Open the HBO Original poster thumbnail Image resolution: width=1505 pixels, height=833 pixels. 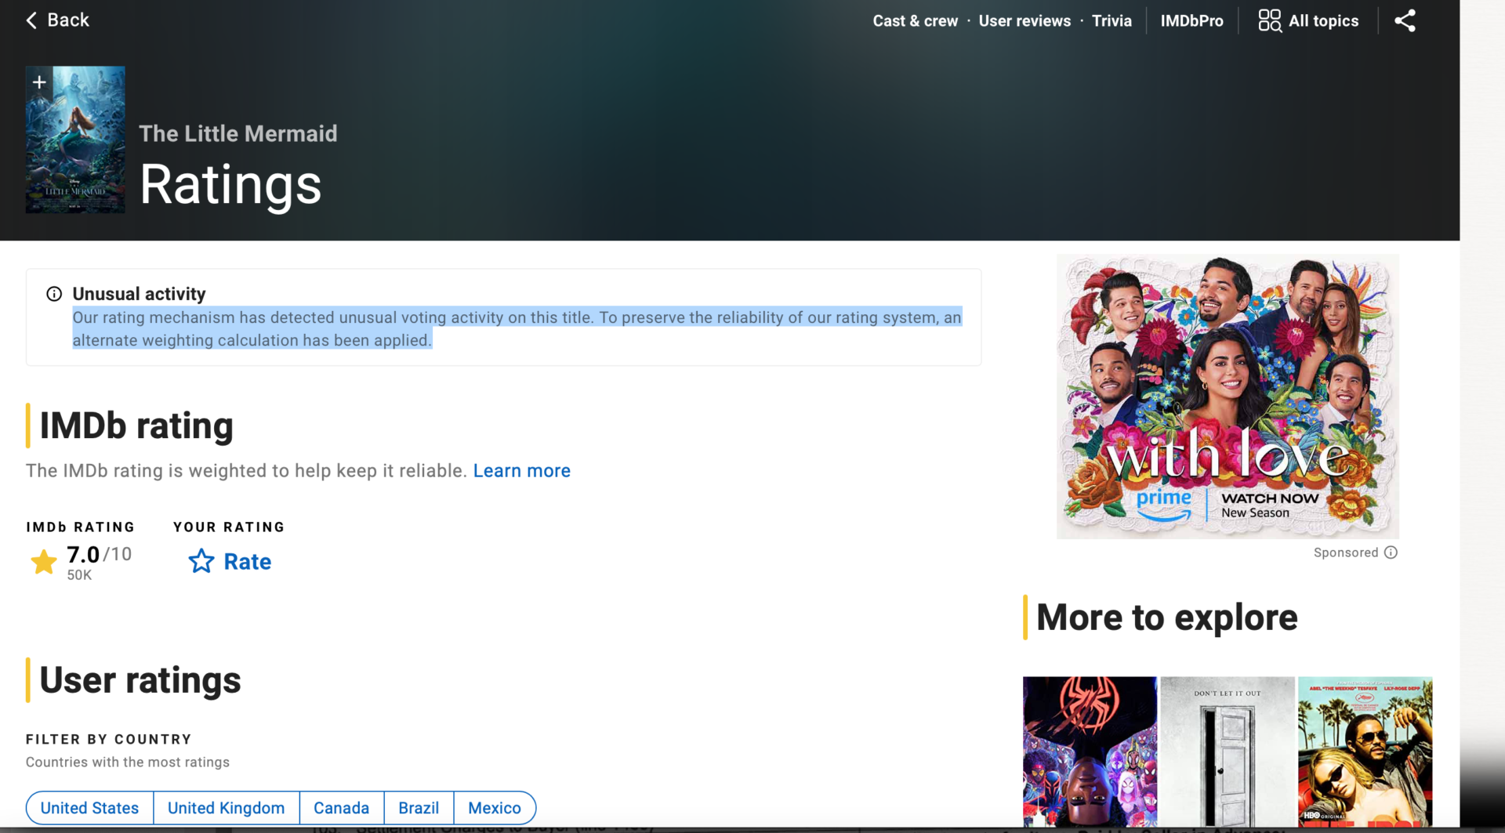[1365, 752]
